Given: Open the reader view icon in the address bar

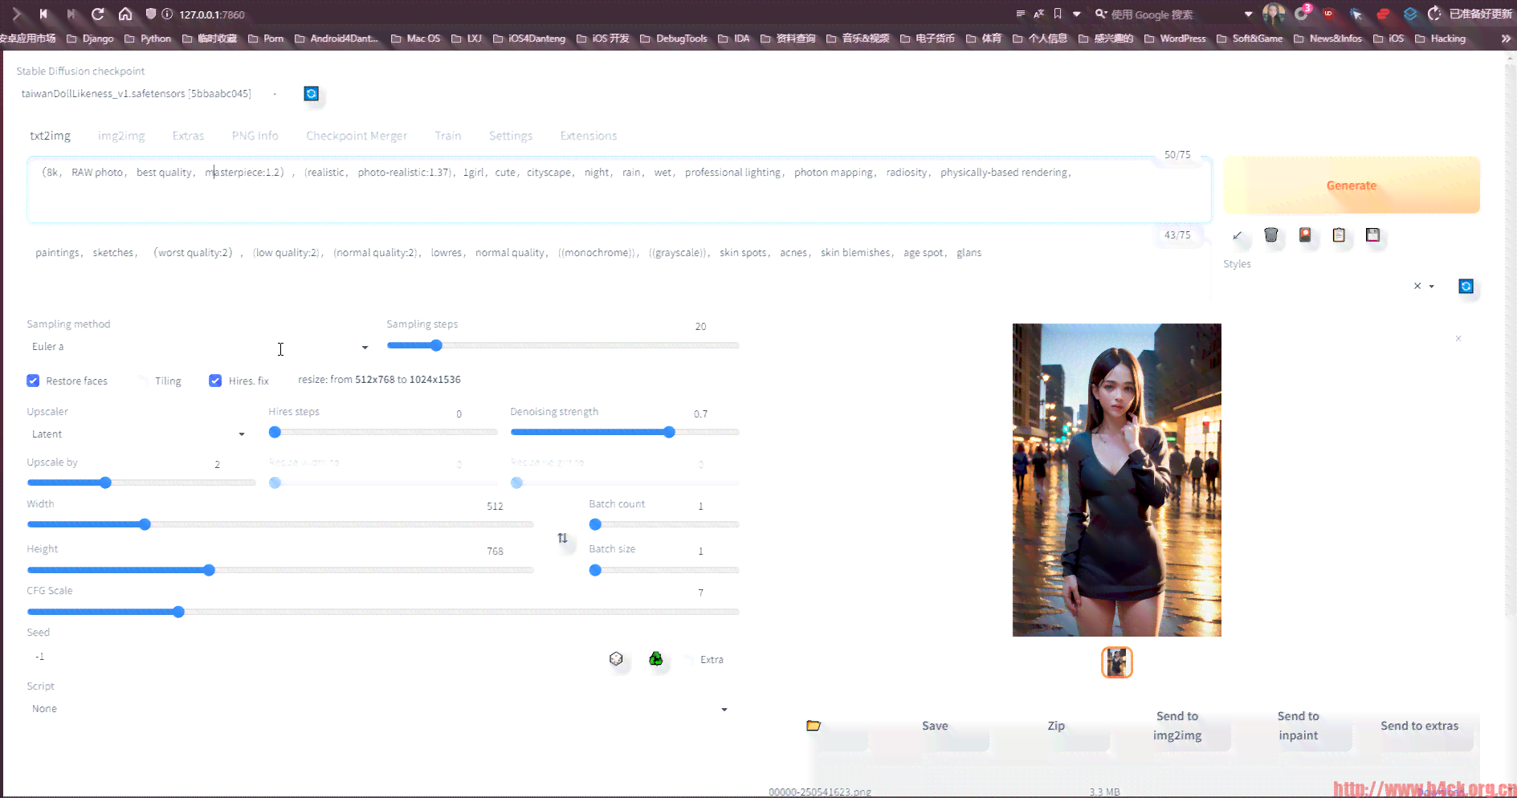Looking at the screenshot, I should (1021, 14).
